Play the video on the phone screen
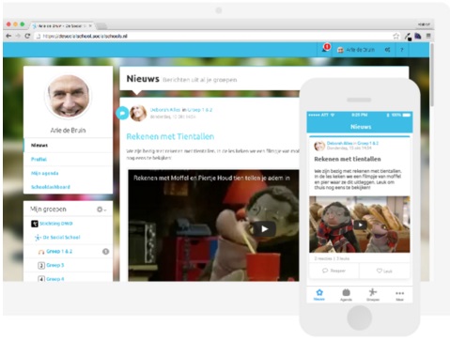450x342 pixels. pyautogui.click(x=360, y=225)
